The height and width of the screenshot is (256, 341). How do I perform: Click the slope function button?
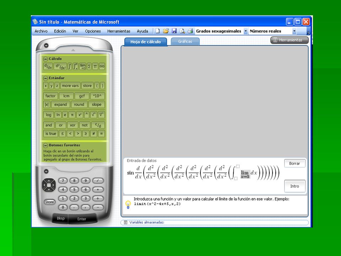click(x=97, y=105)
